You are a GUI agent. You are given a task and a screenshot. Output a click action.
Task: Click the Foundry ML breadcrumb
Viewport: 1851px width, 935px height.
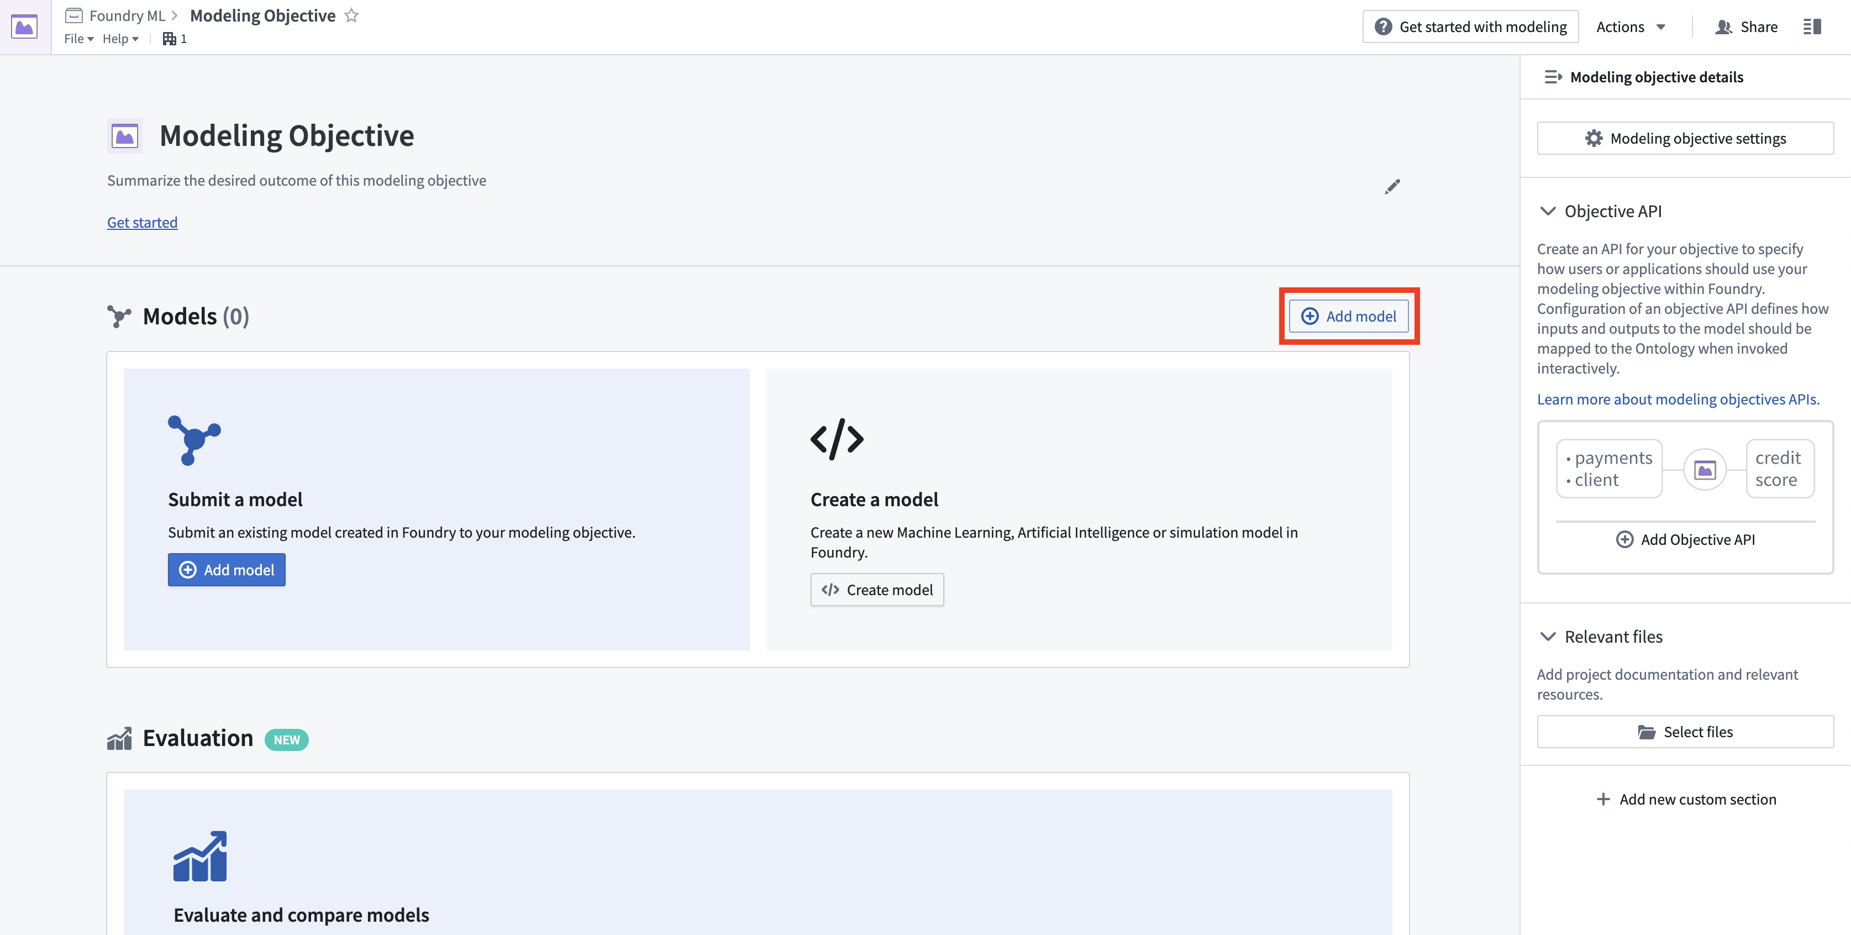(127, 15)
